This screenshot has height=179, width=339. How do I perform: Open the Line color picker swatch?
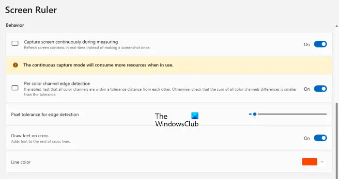coord(309,162)
